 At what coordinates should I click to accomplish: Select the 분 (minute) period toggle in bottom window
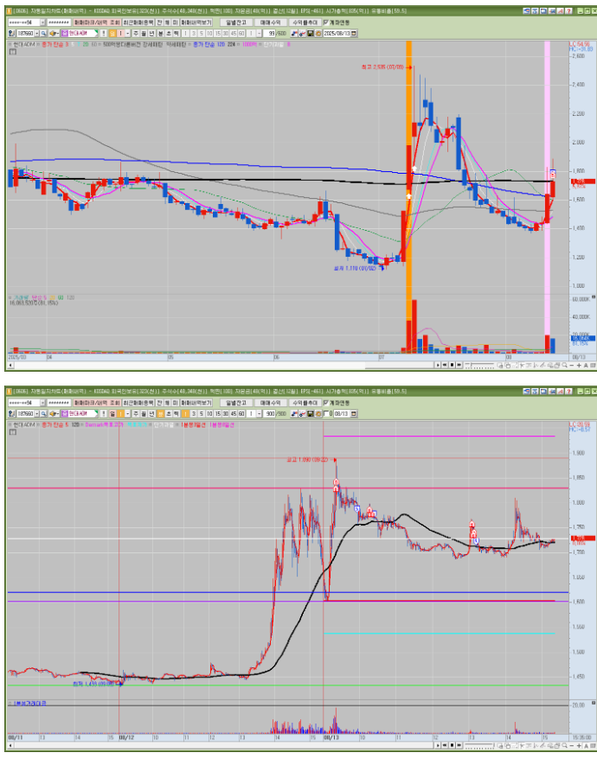(160, 414)
